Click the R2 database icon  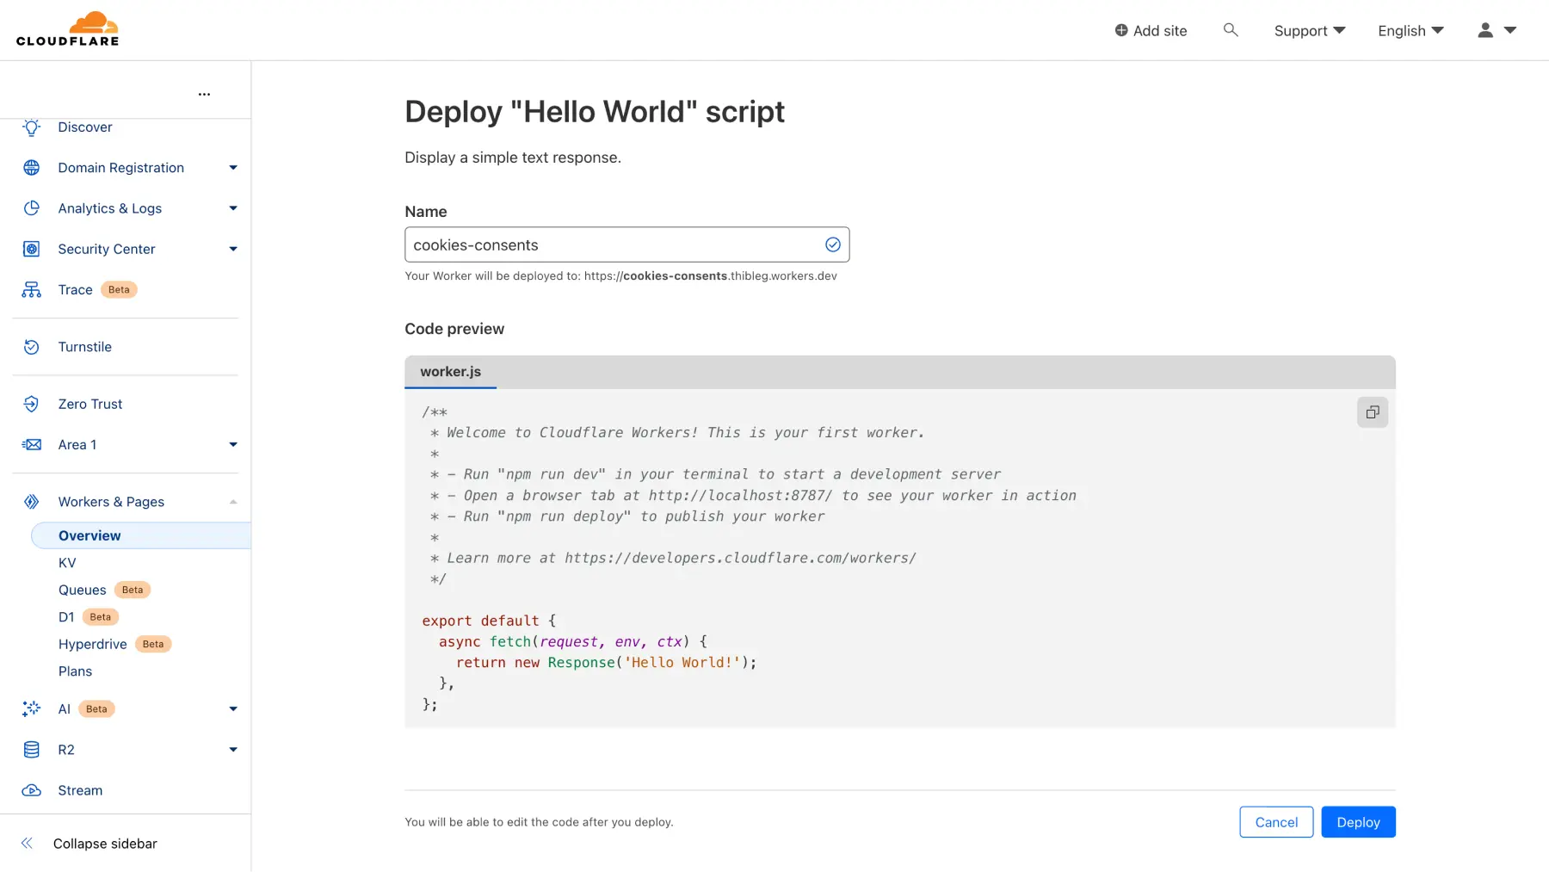(32, 750)
